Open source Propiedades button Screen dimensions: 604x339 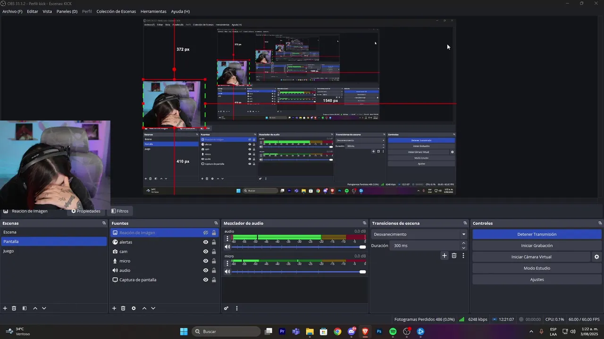pyautogui.click(x=86, y=211)
